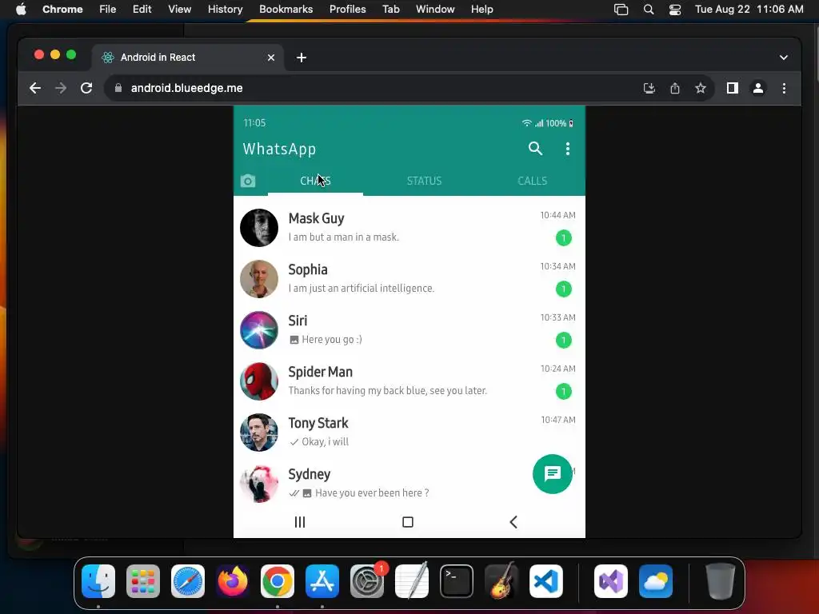819x614 pixels.
Task: Click the install app icon in address bar
Action: (649, 88)
